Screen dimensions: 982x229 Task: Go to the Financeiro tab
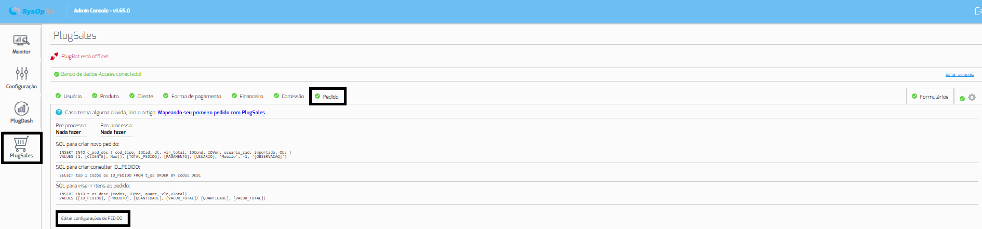247,96
